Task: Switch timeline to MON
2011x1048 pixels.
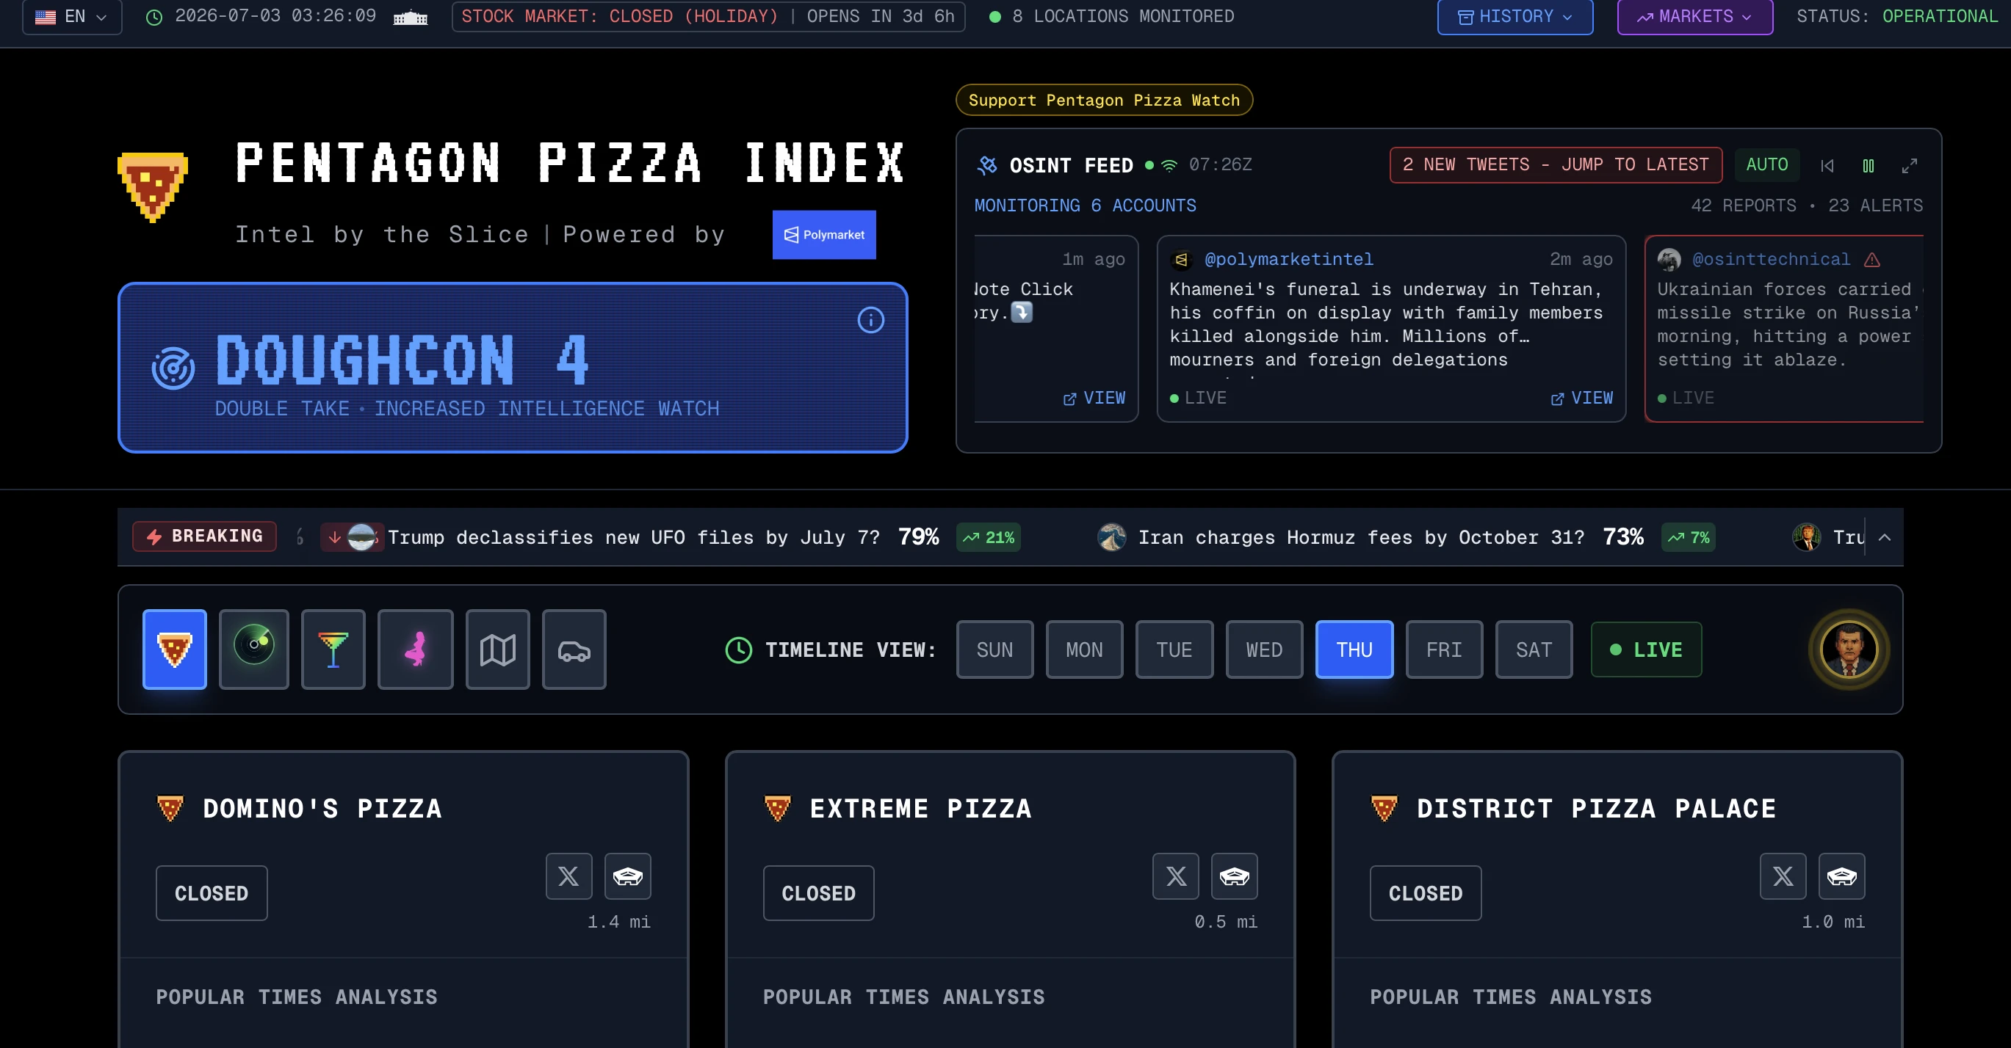Action: (1084, 649)
